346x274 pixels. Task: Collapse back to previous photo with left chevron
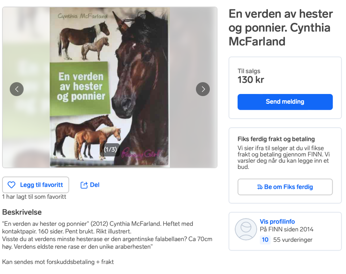pyautogui.click(x=17, y=89)
